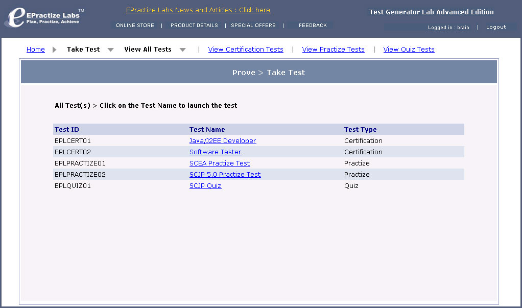The height and width of the screenshot is (308, 522).
Task: Click the Quiz test type cell
Action: coord(351,186)
